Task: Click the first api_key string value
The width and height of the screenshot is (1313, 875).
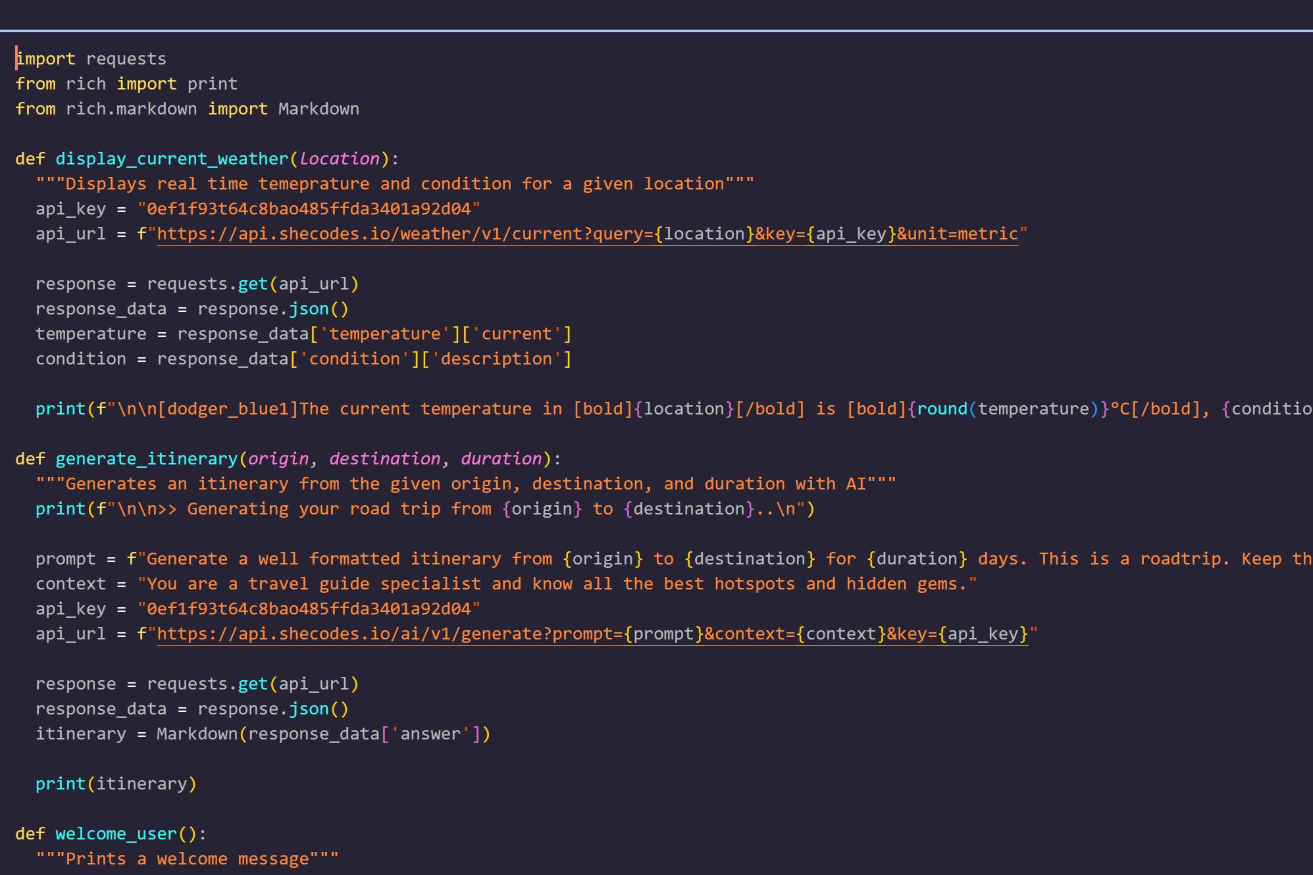Action: tap(308, 209)
